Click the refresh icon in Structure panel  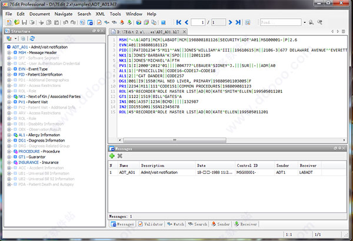(x=32, y=38)
